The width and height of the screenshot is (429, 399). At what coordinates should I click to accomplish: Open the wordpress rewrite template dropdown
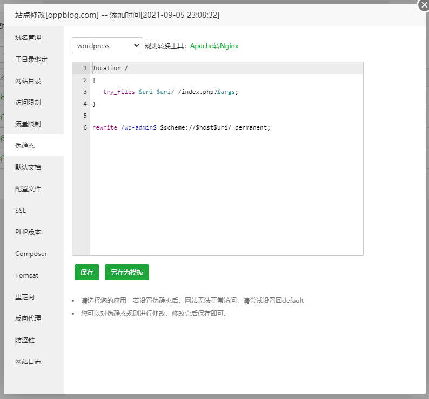coord(106,46)
